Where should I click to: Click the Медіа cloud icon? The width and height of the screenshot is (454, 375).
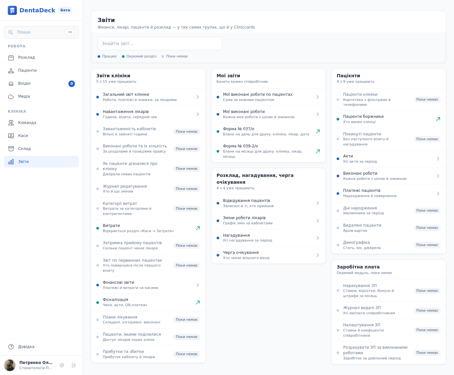click(x=11, y=97)
